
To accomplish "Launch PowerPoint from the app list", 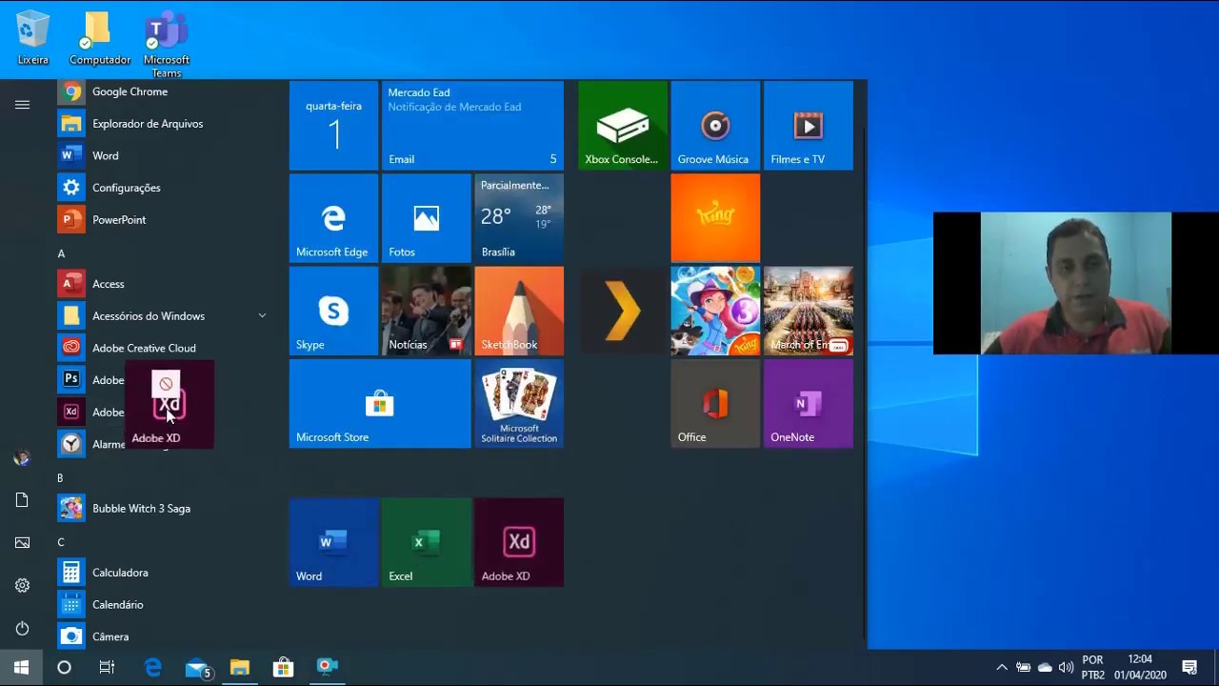I will click(x=162, y=220).
